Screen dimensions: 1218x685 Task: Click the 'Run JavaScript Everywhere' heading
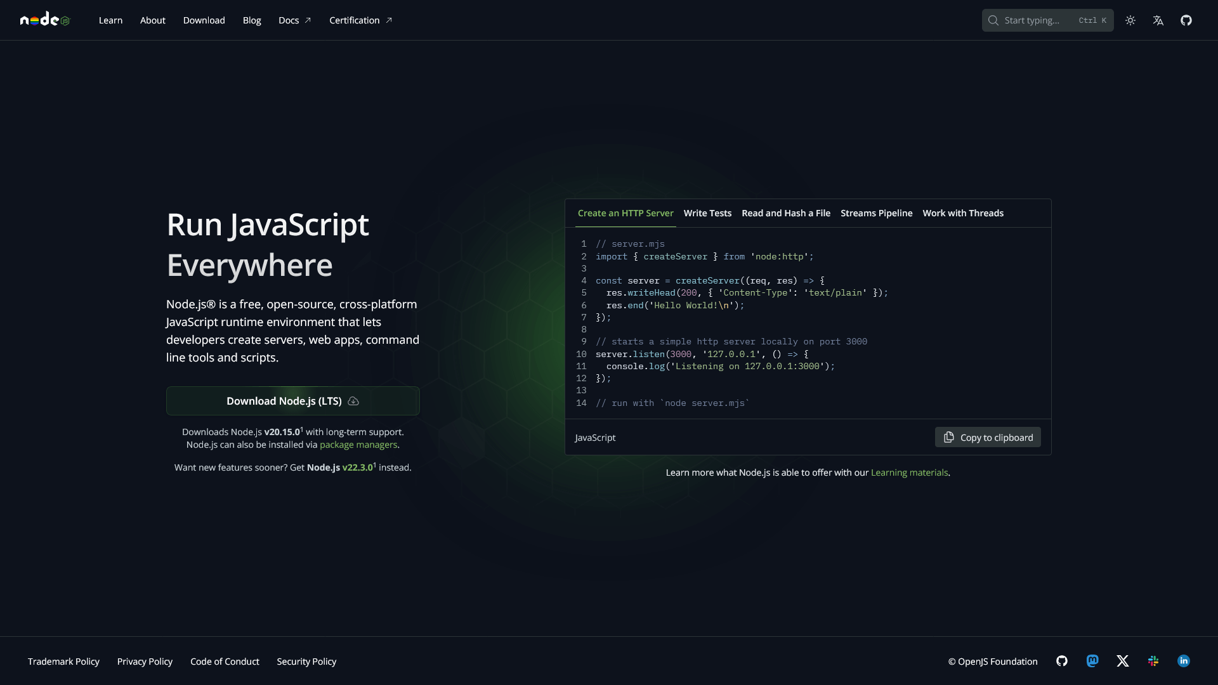pyautogui.click(x=268, y=244)
